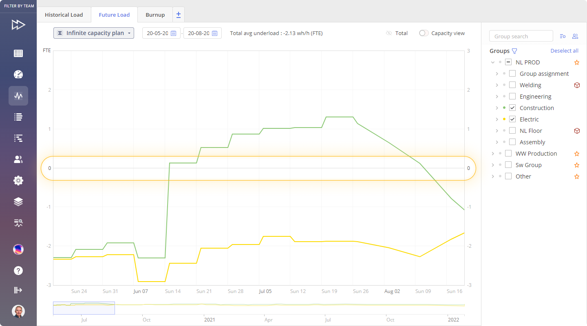Open the settings gear in sidebar

click(x=18, y=181)
